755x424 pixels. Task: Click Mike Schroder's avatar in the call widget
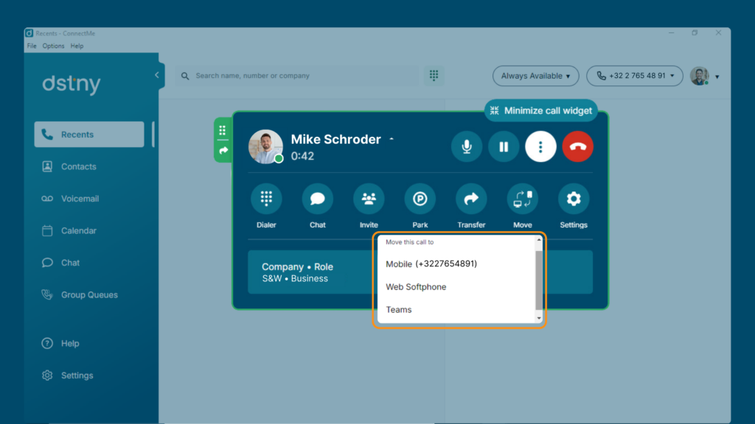point(265,146)
